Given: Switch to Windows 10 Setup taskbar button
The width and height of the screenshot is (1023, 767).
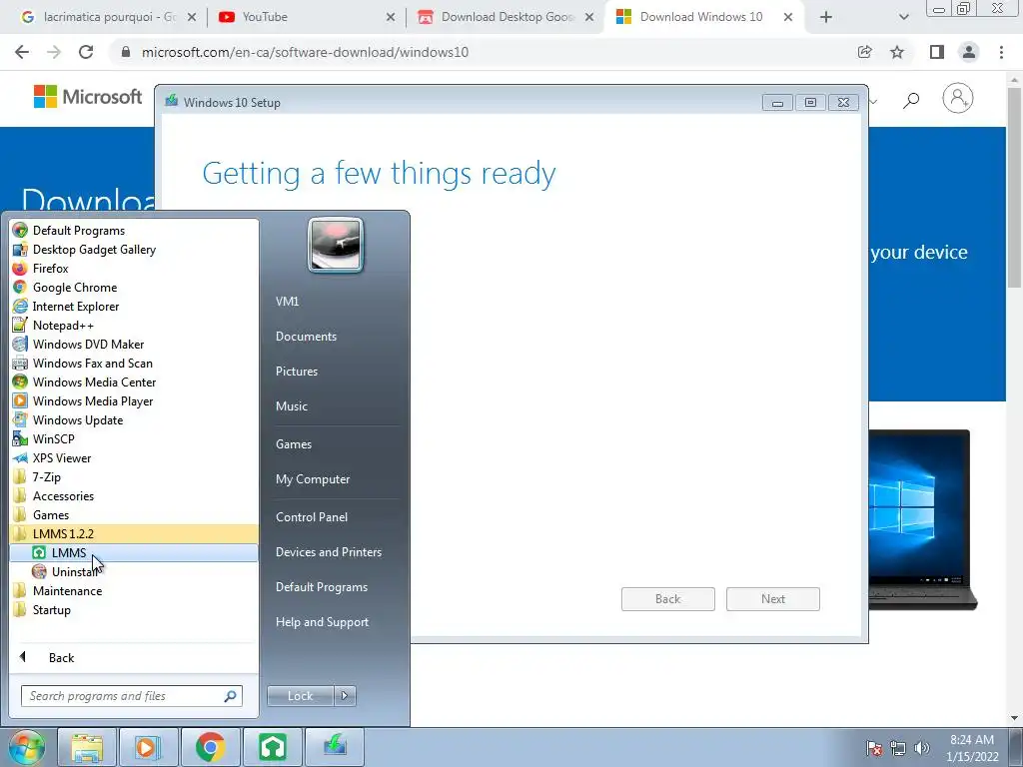Looking at the screenshot, I should (x=334, y=747).
